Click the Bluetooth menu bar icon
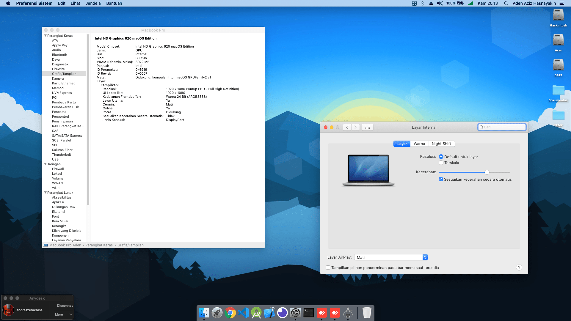Image resolution: width=571 pixels, height=321 pixels. point(422,3)
